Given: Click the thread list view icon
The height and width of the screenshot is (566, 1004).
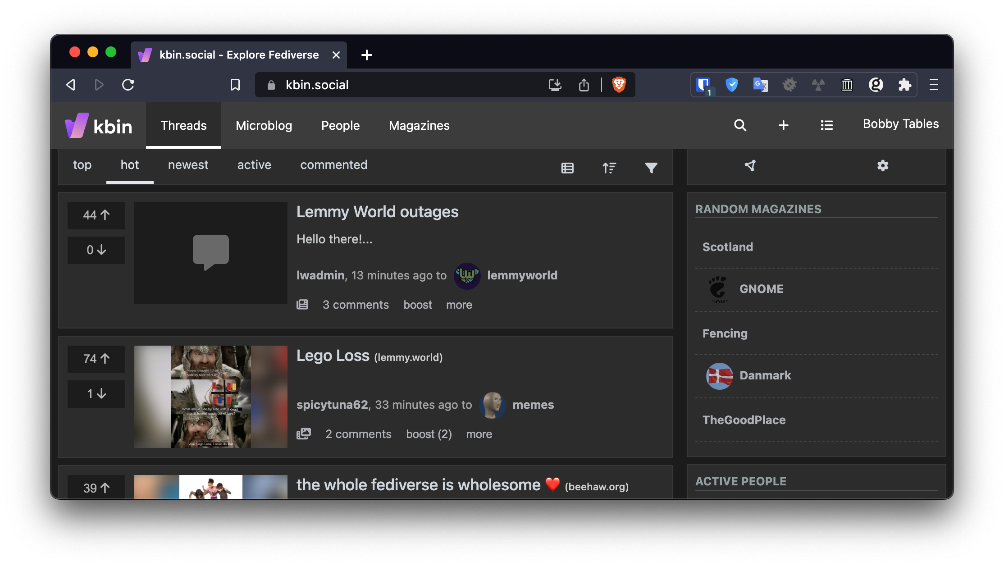Looking at the screenshot, I should pyautogui.click(x=568, y=167).
